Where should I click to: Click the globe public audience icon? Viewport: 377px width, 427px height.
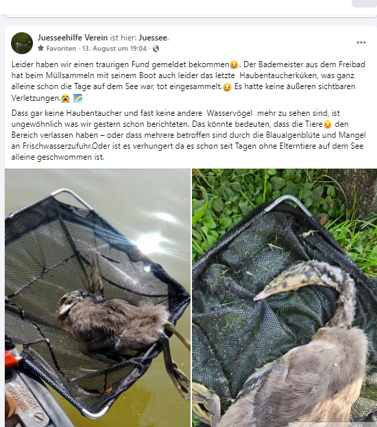(x=156, y=49)
